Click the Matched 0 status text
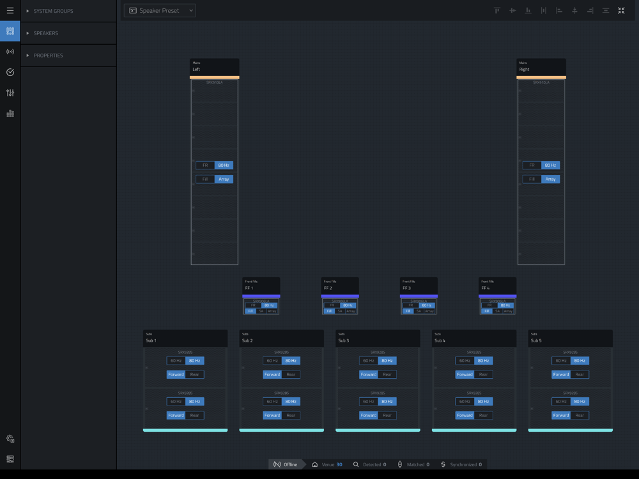Screen dimensions: 639x479 pyautogui.click(x=418, y=464)
